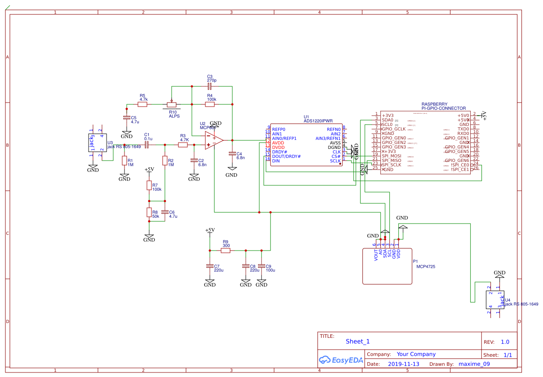The image size is (543, 377).
Task: Click the ALPS potentiometer R10 symbol
Action: pyautogui.click(x=172, y=106)
